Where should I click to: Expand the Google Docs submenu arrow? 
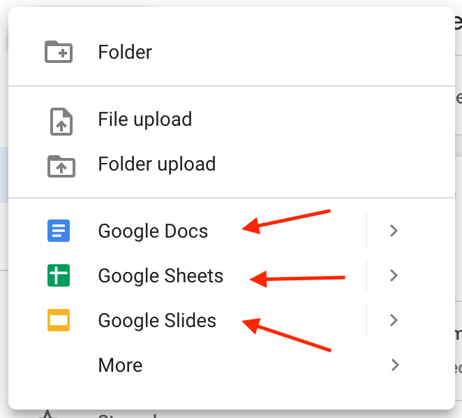394,231
